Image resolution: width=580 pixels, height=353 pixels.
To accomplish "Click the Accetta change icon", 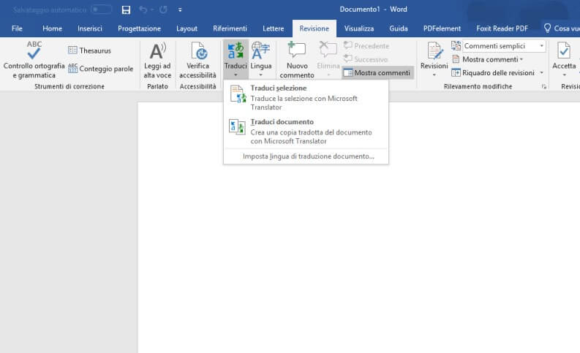I will [564, 51].
